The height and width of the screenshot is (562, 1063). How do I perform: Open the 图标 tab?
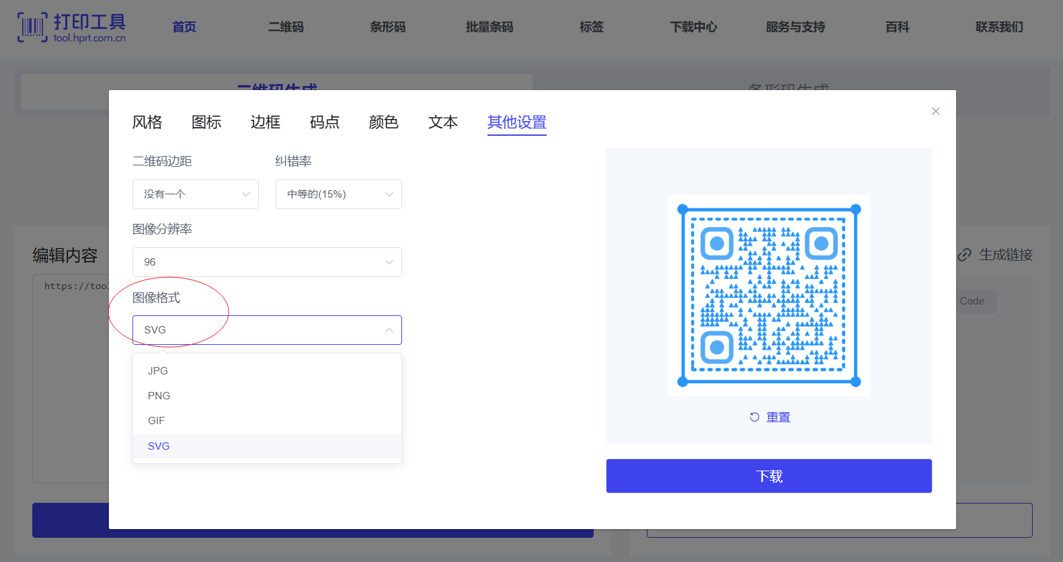(206, 122)
